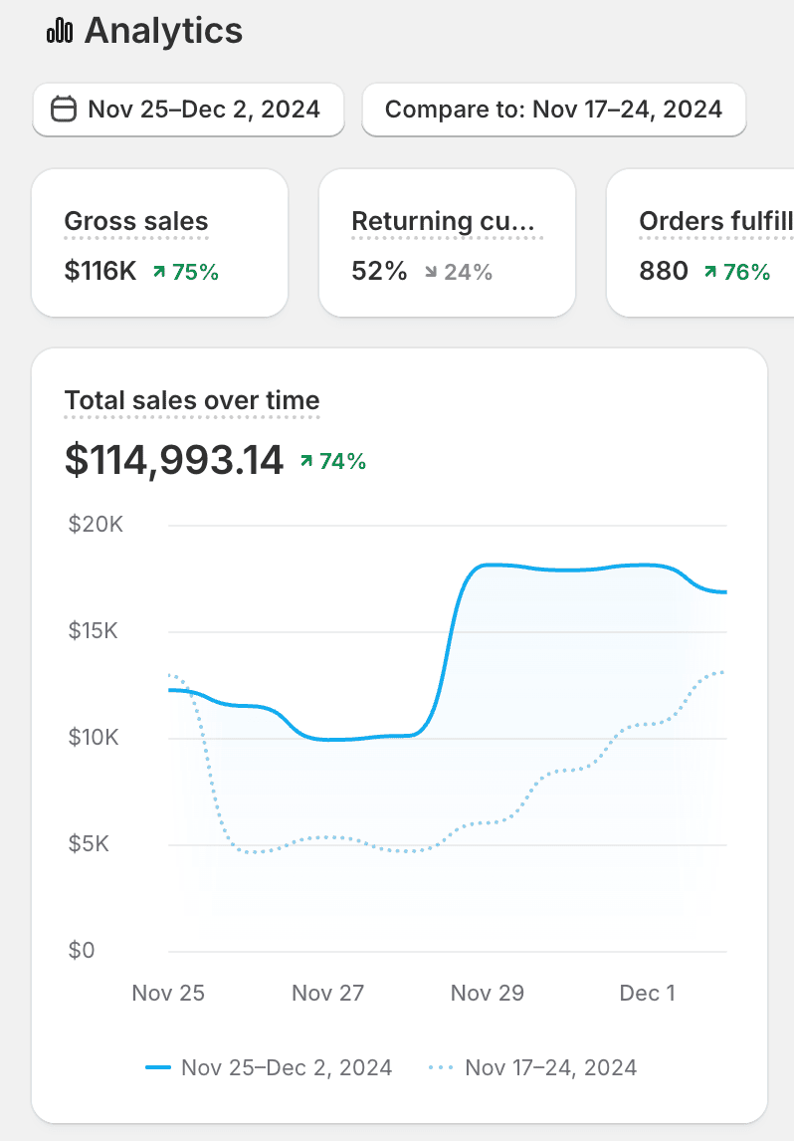The height and width of the screenshot is (1141, 794).
Task: Click green arrow beside Orders fulfilled 76%
Action: pos(710,271)
